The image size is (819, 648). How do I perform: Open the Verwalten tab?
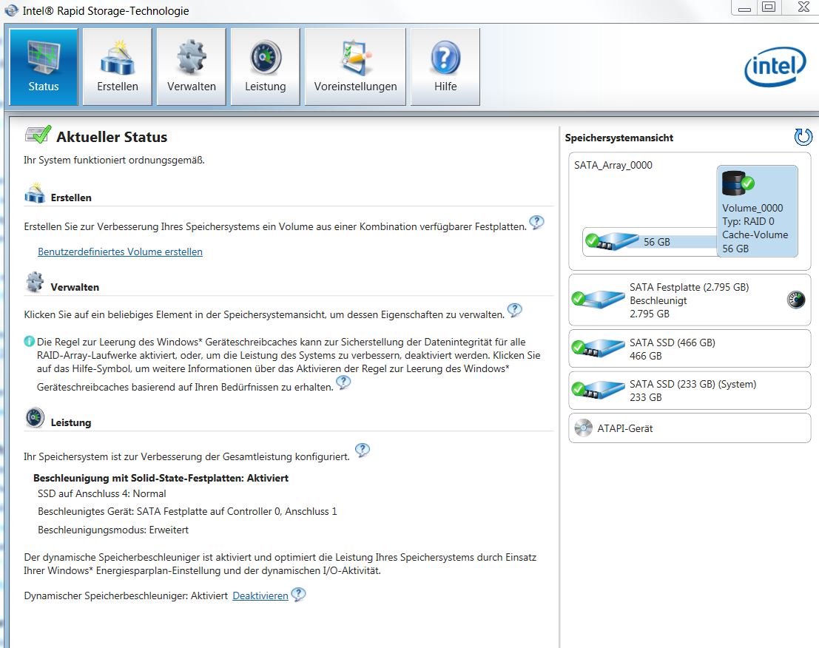point(191,67)
